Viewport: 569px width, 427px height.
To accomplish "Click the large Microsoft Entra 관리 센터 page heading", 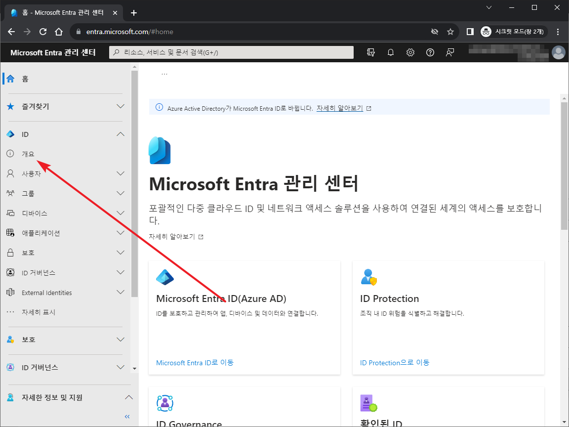I will click(x=254, y=184).
